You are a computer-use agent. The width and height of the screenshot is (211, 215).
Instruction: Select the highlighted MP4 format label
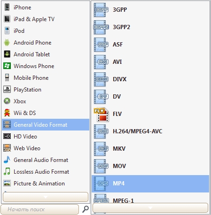[x=119, y=184]
